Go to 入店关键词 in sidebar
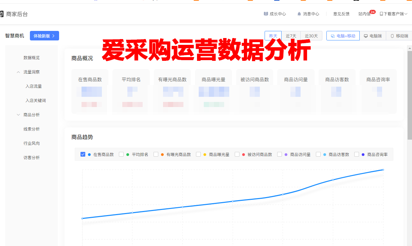Screen dimensions: 412x246 pyautogui.click(x=36, y=101)
